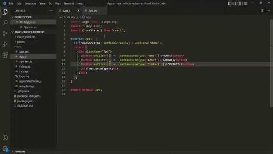Open the Go menu
The image size is (273, 154).
point(50,3)
